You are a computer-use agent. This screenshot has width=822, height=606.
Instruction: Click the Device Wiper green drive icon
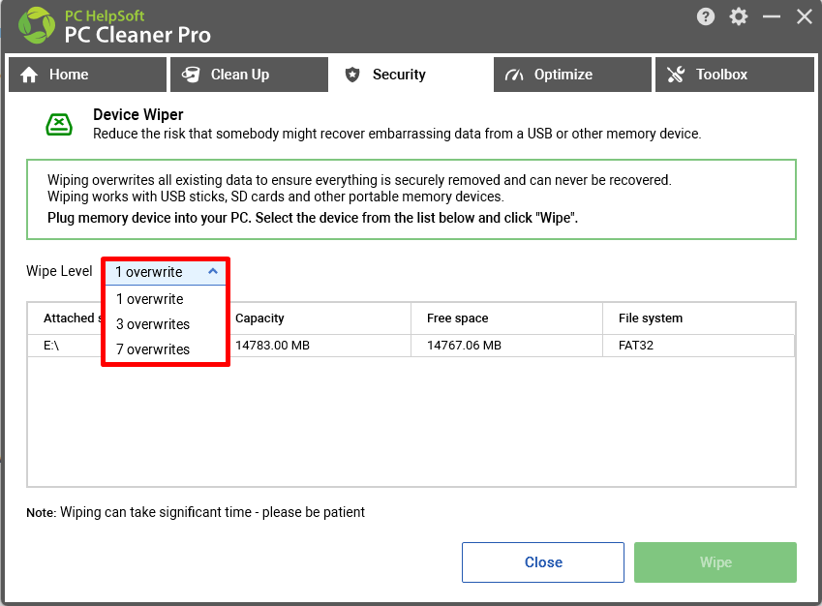(x=59, y=125)
